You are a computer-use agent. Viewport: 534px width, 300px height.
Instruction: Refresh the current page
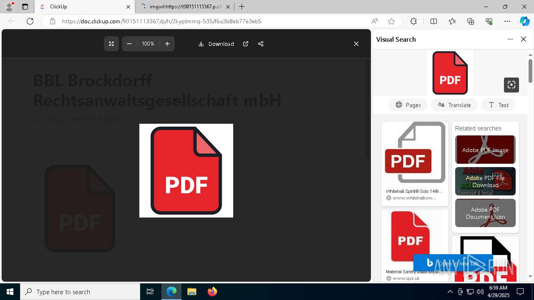tap(30, 21)
